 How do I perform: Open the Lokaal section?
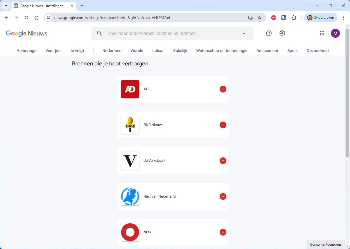(x=158, y=51)
